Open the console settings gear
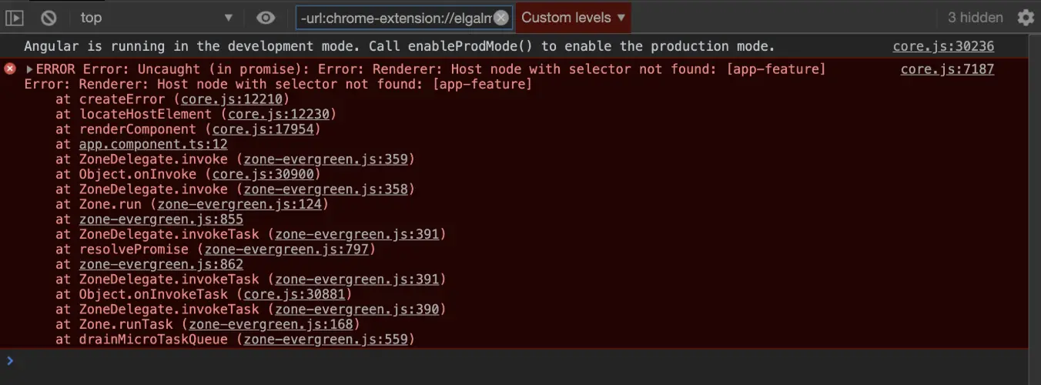1041x385 pixels. [1026, 17]
